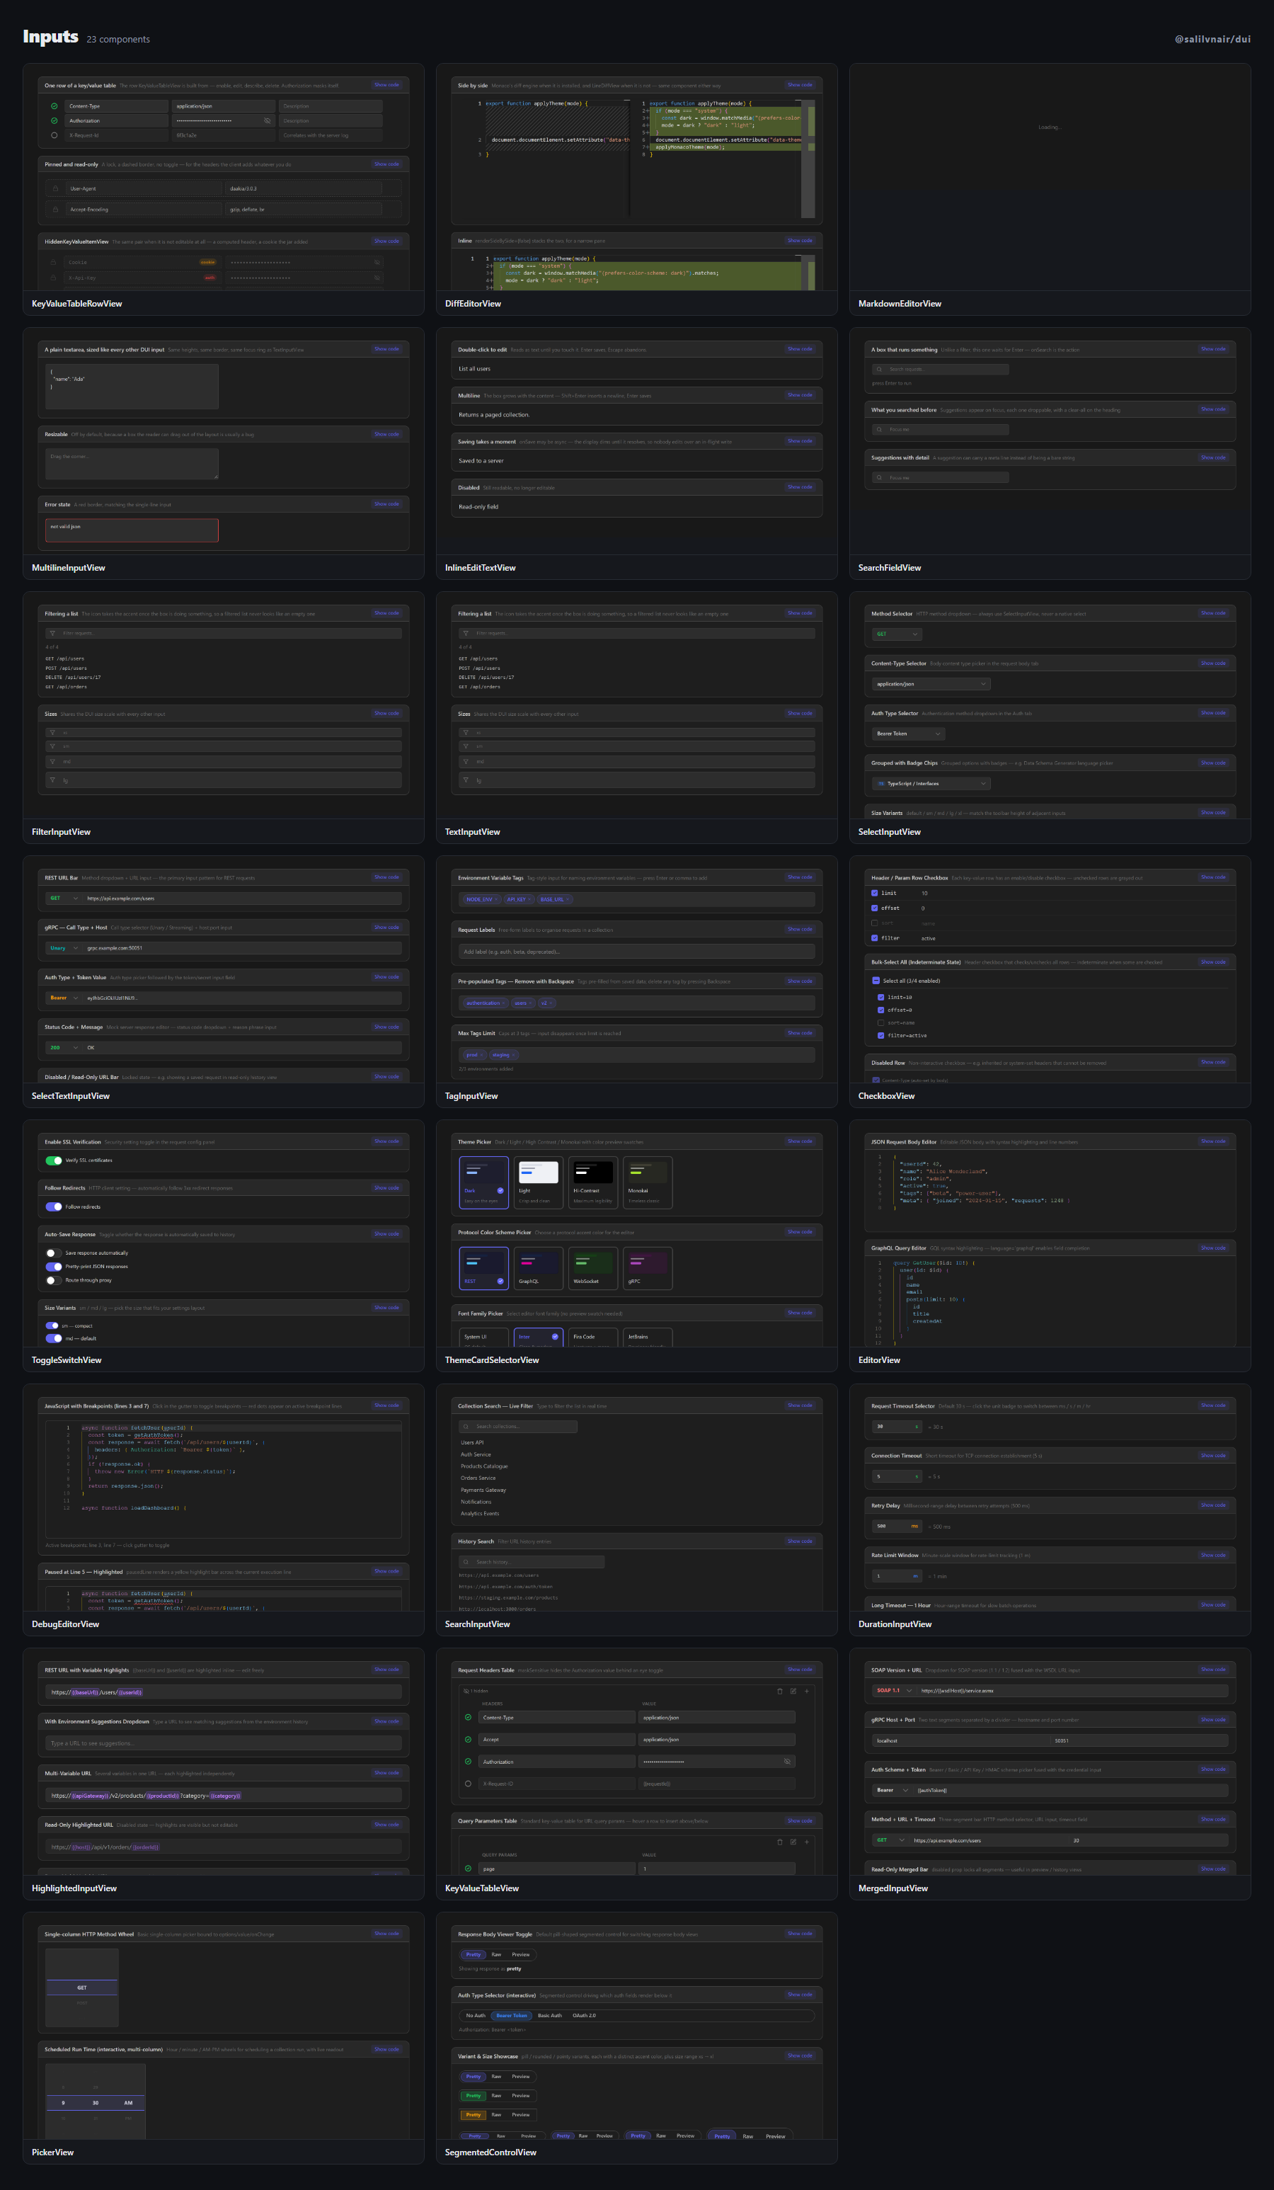Click the trash icon in Request Headers Table
The image size is (1274, 2190).
pyautogui.click(x=779, y=1691)
